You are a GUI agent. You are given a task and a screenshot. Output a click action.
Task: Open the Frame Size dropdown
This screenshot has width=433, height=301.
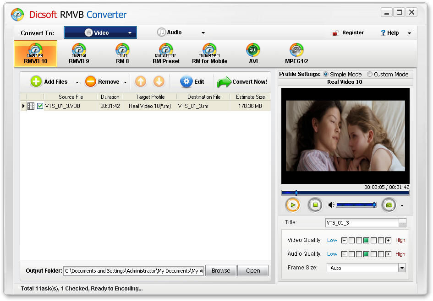[402, 268]
